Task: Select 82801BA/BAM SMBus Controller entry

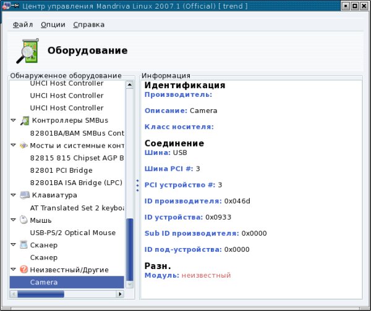Action: click(77, 133)
